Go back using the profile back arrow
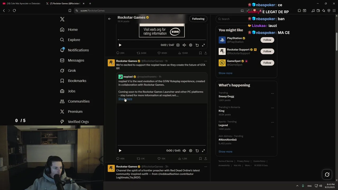The image size is (338, 190). tap(110, 19)
